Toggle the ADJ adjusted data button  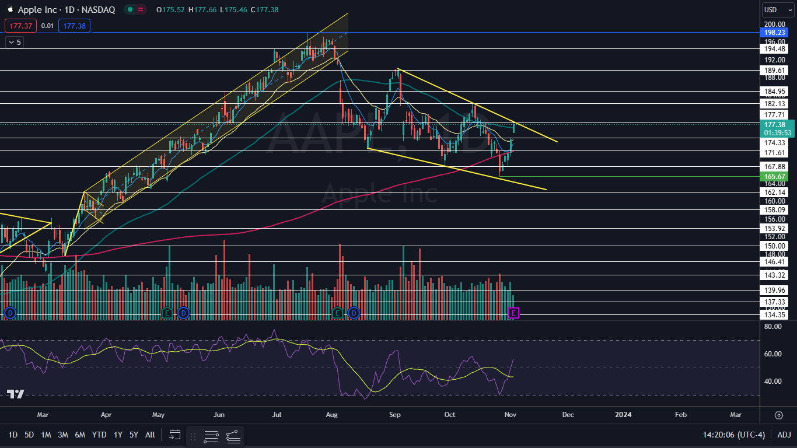(x=784, y=435)
